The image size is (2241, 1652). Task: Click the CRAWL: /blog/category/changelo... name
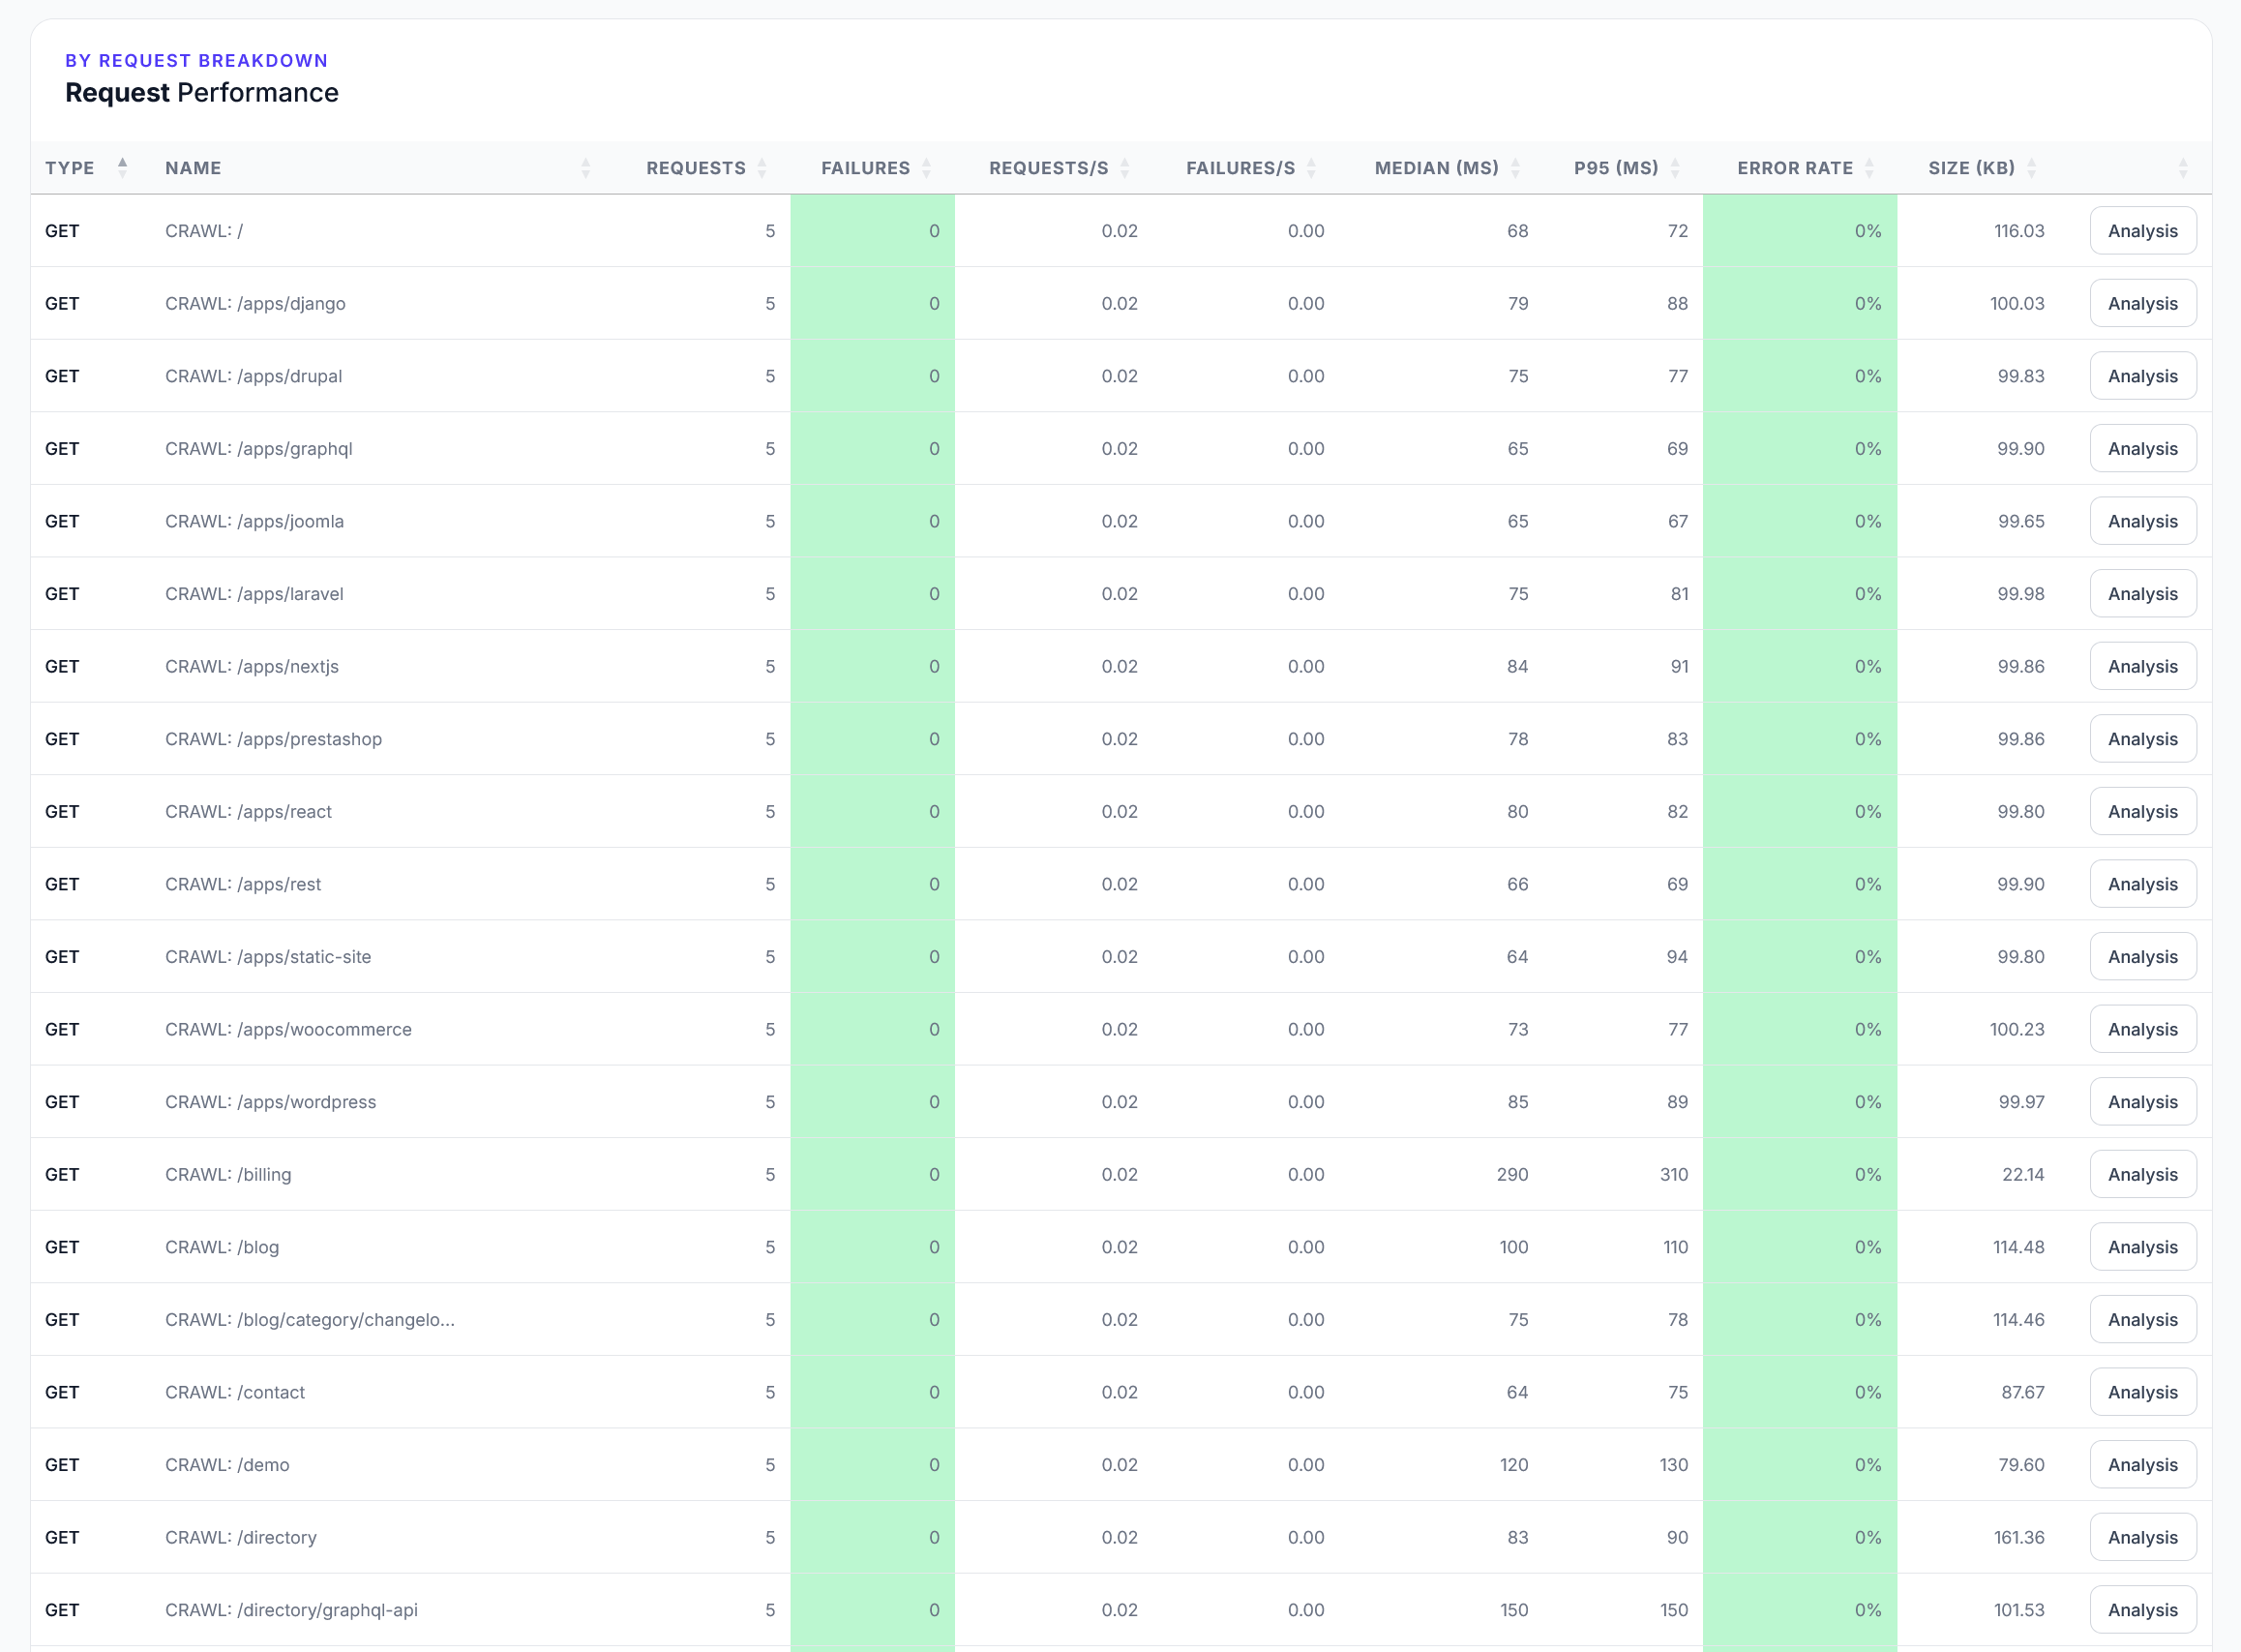310,1320
